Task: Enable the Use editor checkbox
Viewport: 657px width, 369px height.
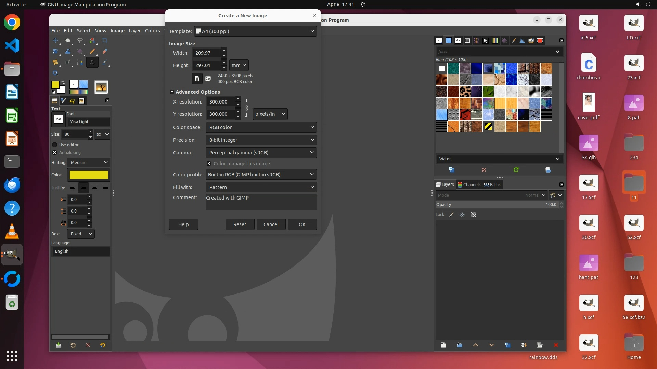Action: coord(55,145)
